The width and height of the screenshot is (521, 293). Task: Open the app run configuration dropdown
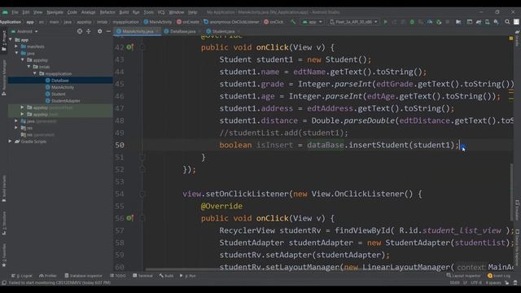point(312,22)
